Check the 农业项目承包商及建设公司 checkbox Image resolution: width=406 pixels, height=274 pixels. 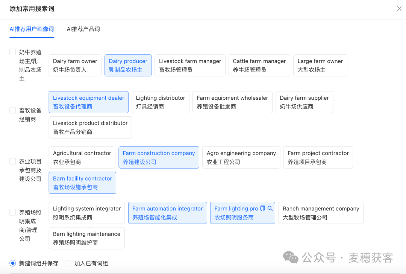12,161
